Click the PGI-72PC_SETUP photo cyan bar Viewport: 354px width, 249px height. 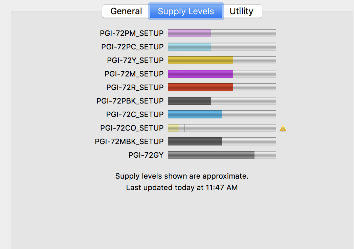tap(190, 47)
